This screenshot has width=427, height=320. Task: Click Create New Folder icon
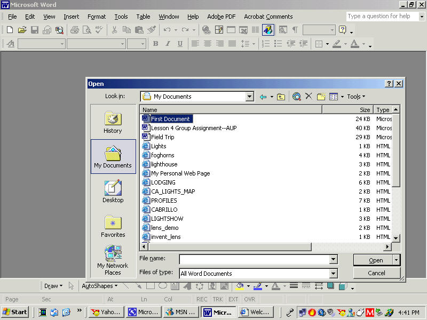(321, 97)
